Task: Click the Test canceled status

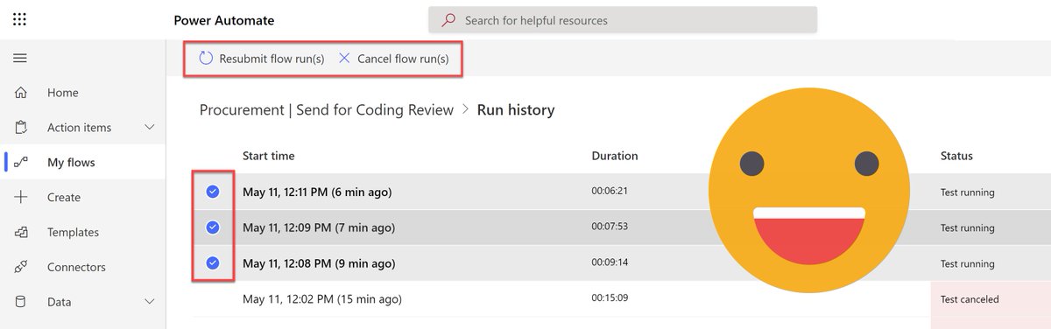Action: tap(970, 299)
